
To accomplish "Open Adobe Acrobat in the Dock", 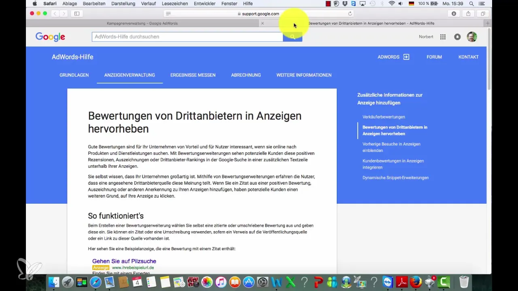I will (x=401, y=282).
